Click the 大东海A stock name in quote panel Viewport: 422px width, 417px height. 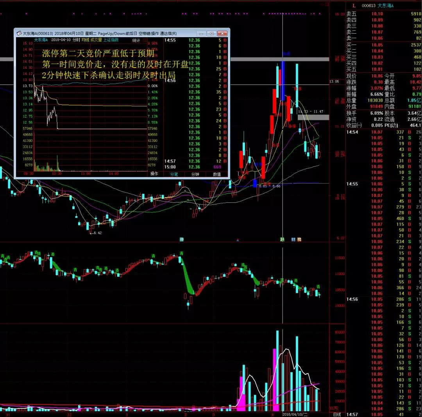coord(386,5)
